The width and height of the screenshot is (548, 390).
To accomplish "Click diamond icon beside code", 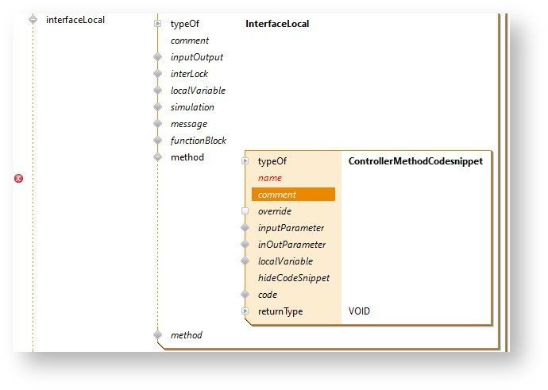I will tap(245, 295).
